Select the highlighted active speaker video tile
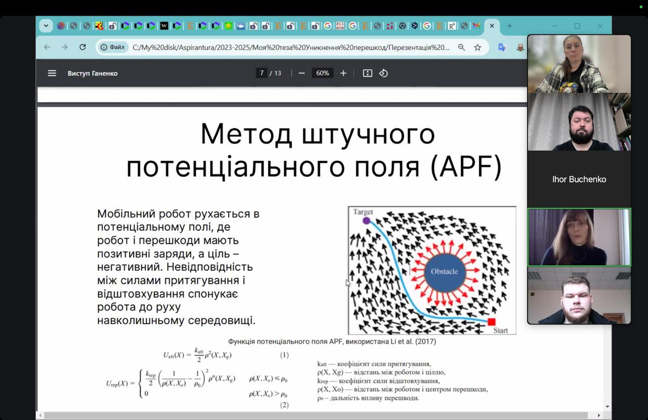This screenshot has height=420, width=648. 579,237
